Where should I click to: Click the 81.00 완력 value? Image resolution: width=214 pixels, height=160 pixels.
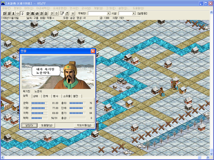(x=55, y=103)
